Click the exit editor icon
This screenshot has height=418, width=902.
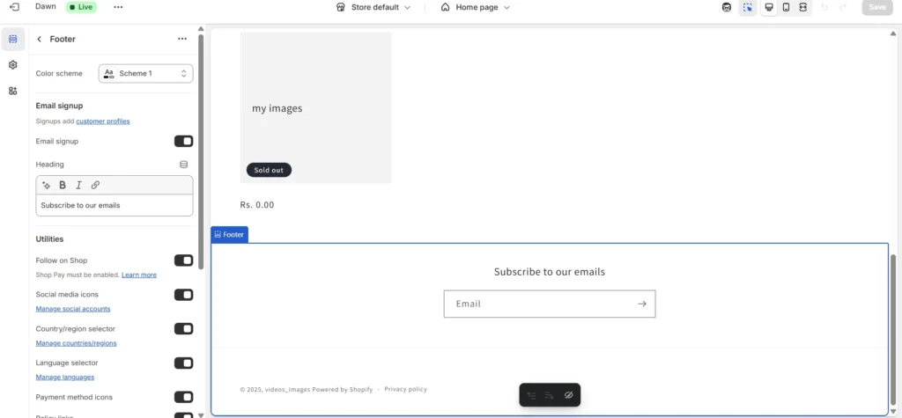pos(13,7)
